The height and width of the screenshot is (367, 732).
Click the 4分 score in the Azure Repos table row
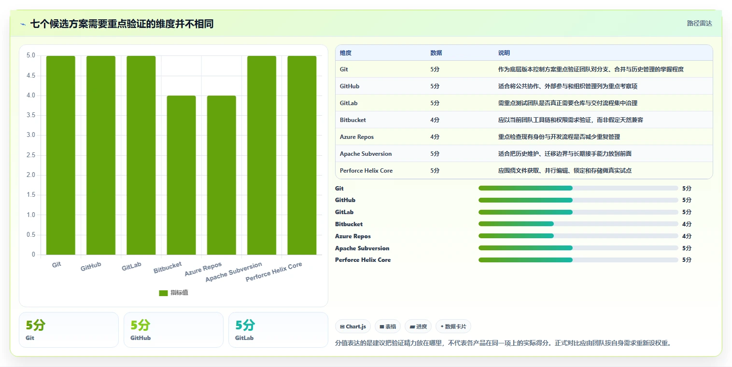[435, 137]
